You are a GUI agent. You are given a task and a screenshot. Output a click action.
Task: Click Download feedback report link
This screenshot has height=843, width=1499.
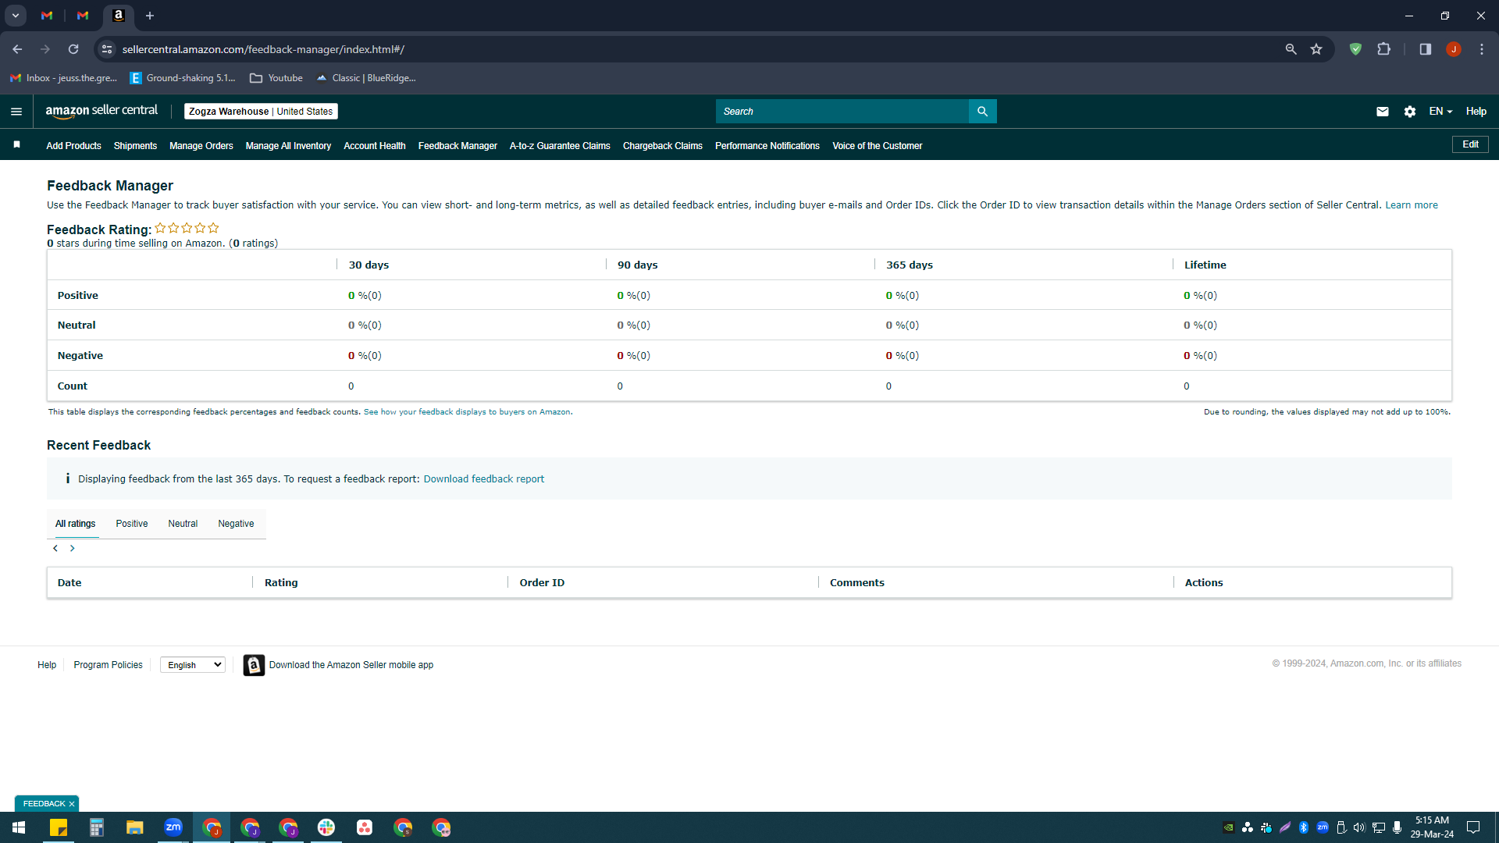pyautogui.click(x=484, y=479)
